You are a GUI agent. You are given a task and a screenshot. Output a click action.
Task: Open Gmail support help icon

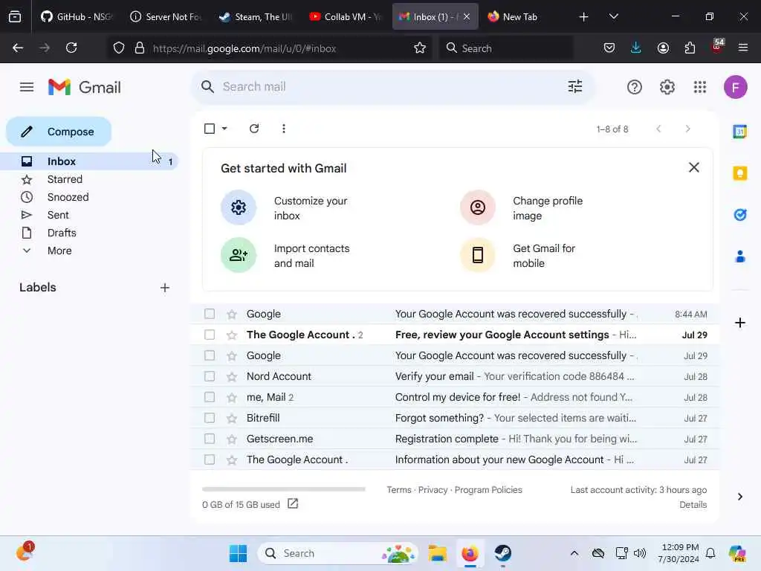tap(635, 88)
